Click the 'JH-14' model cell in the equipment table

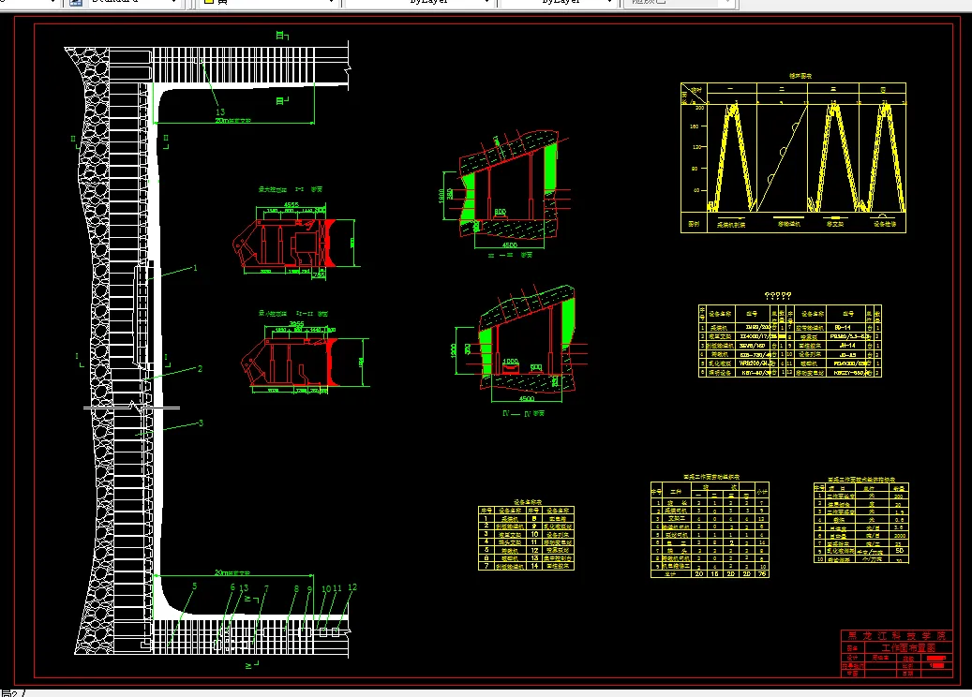pos(846,345)
